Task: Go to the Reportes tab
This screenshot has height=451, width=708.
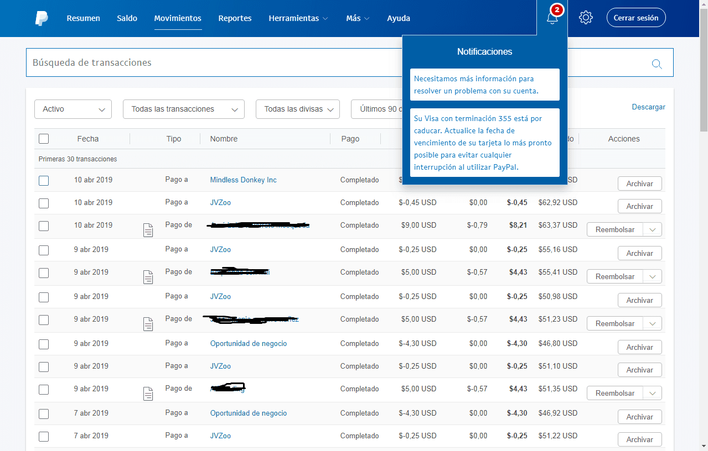Action: pyautogui.click(x=235, y=18)
